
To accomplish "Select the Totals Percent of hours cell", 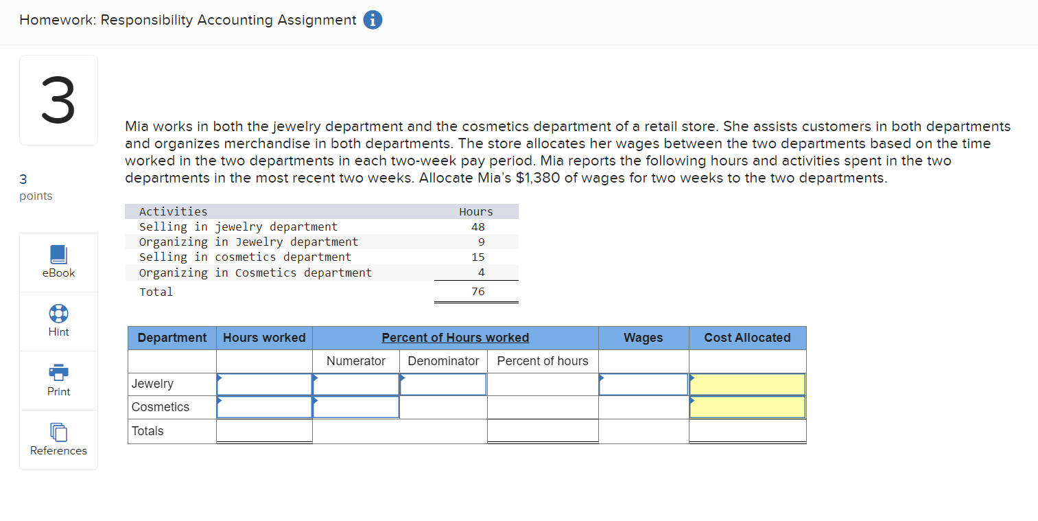I will coord(542,430).
